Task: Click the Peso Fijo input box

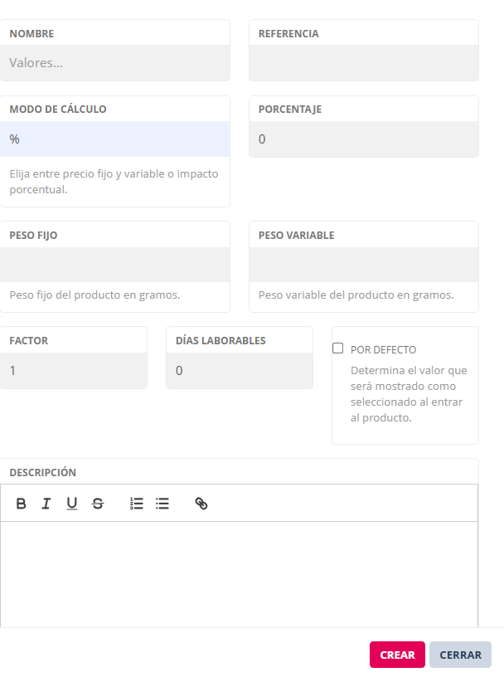Action: click(114, 265)
